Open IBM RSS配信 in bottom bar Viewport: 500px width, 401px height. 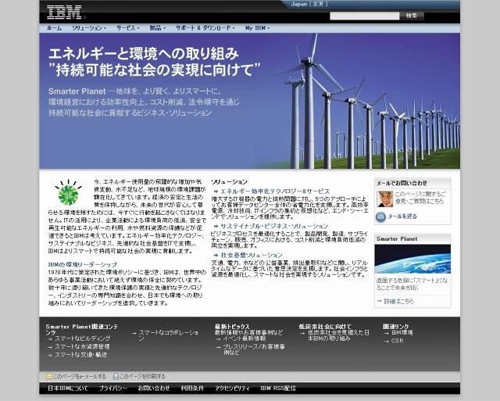tap(278, 388)
